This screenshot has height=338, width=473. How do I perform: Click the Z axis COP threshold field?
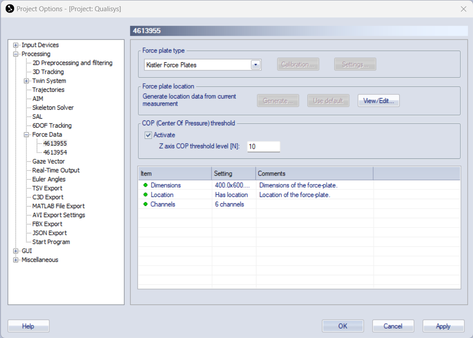263,146
